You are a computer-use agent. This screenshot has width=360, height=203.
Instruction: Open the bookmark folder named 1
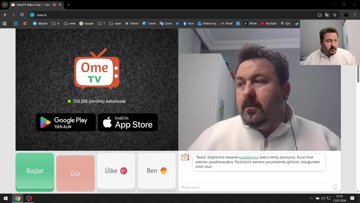point(101,23)
